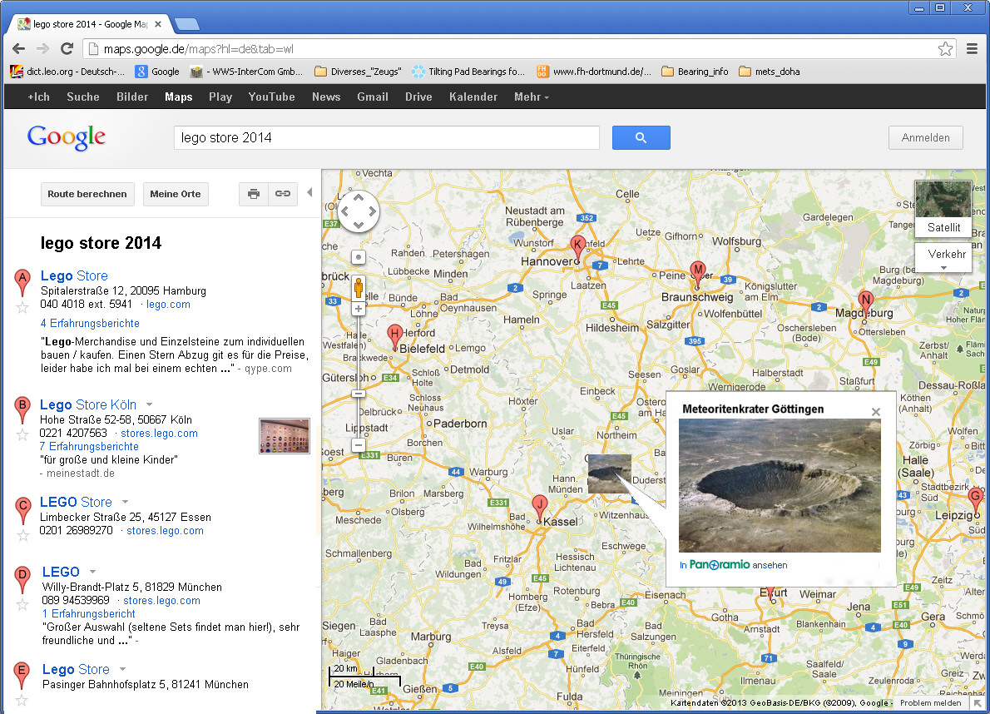990x714 pixels.
Task: Click marker A pin in results list
Action: [22, 281]
